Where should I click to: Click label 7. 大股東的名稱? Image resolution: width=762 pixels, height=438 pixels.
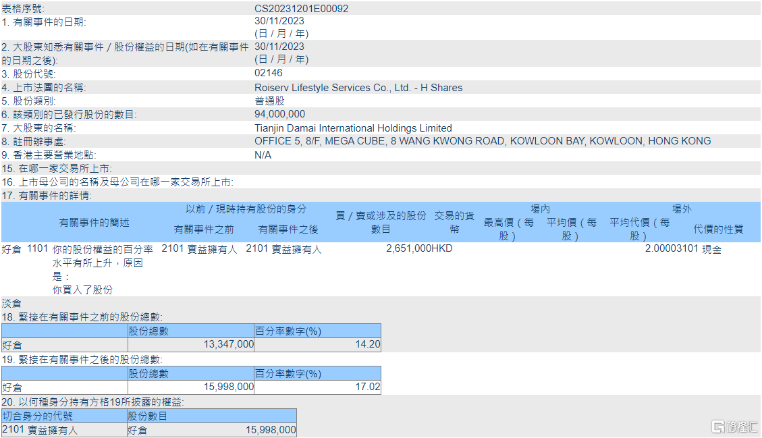[39, 128]
